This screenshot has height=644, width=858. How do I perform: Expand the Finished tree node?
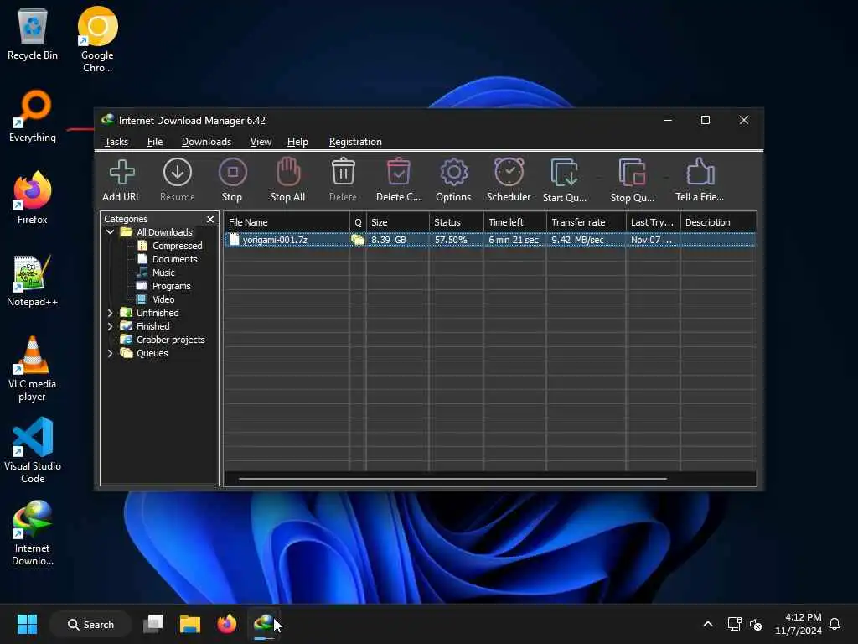pos(110,326)
